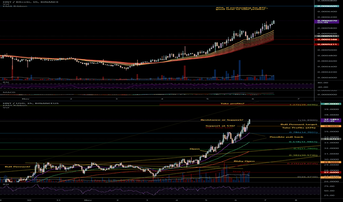This screenshot has width=343, height=202.
Task: Click the 39.0000 price scale value
Action: (331, 109)
